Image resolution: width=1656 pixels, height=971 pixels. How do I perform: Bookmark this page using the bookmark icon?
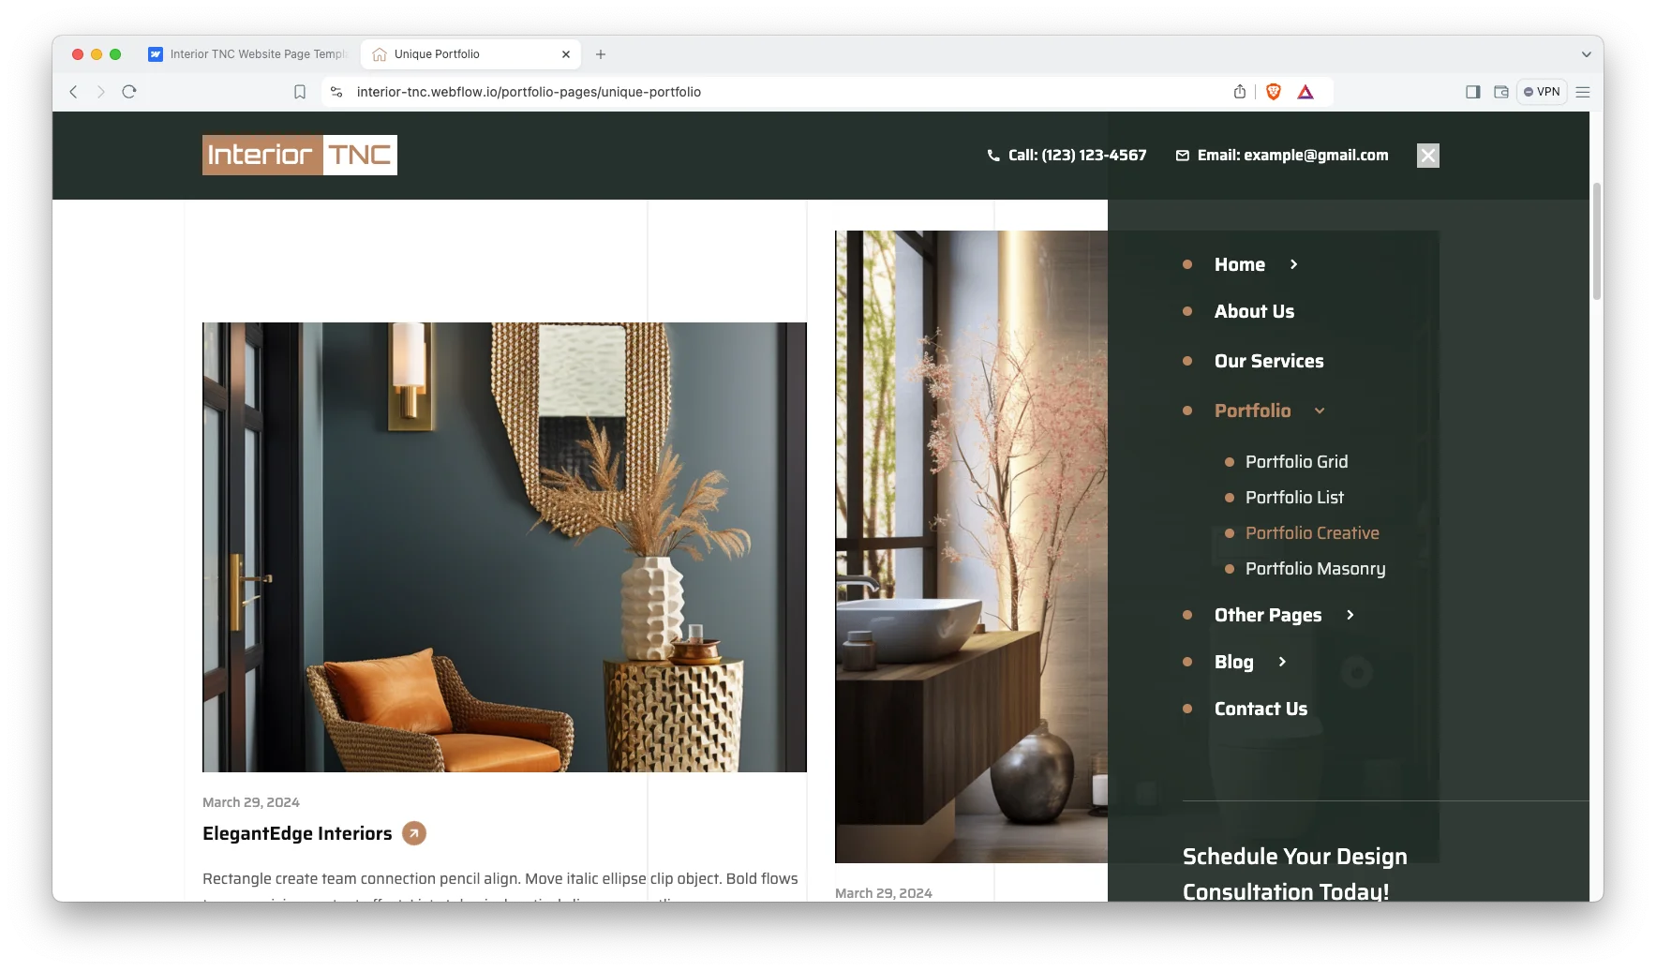point(300,92)
